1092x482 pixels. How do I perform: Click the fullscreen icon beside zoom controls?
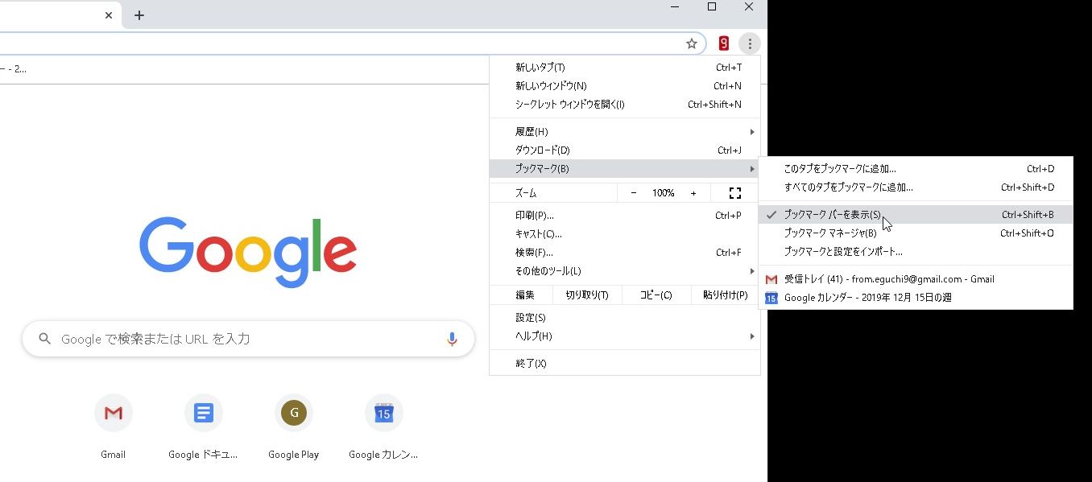tap(734, 192)
